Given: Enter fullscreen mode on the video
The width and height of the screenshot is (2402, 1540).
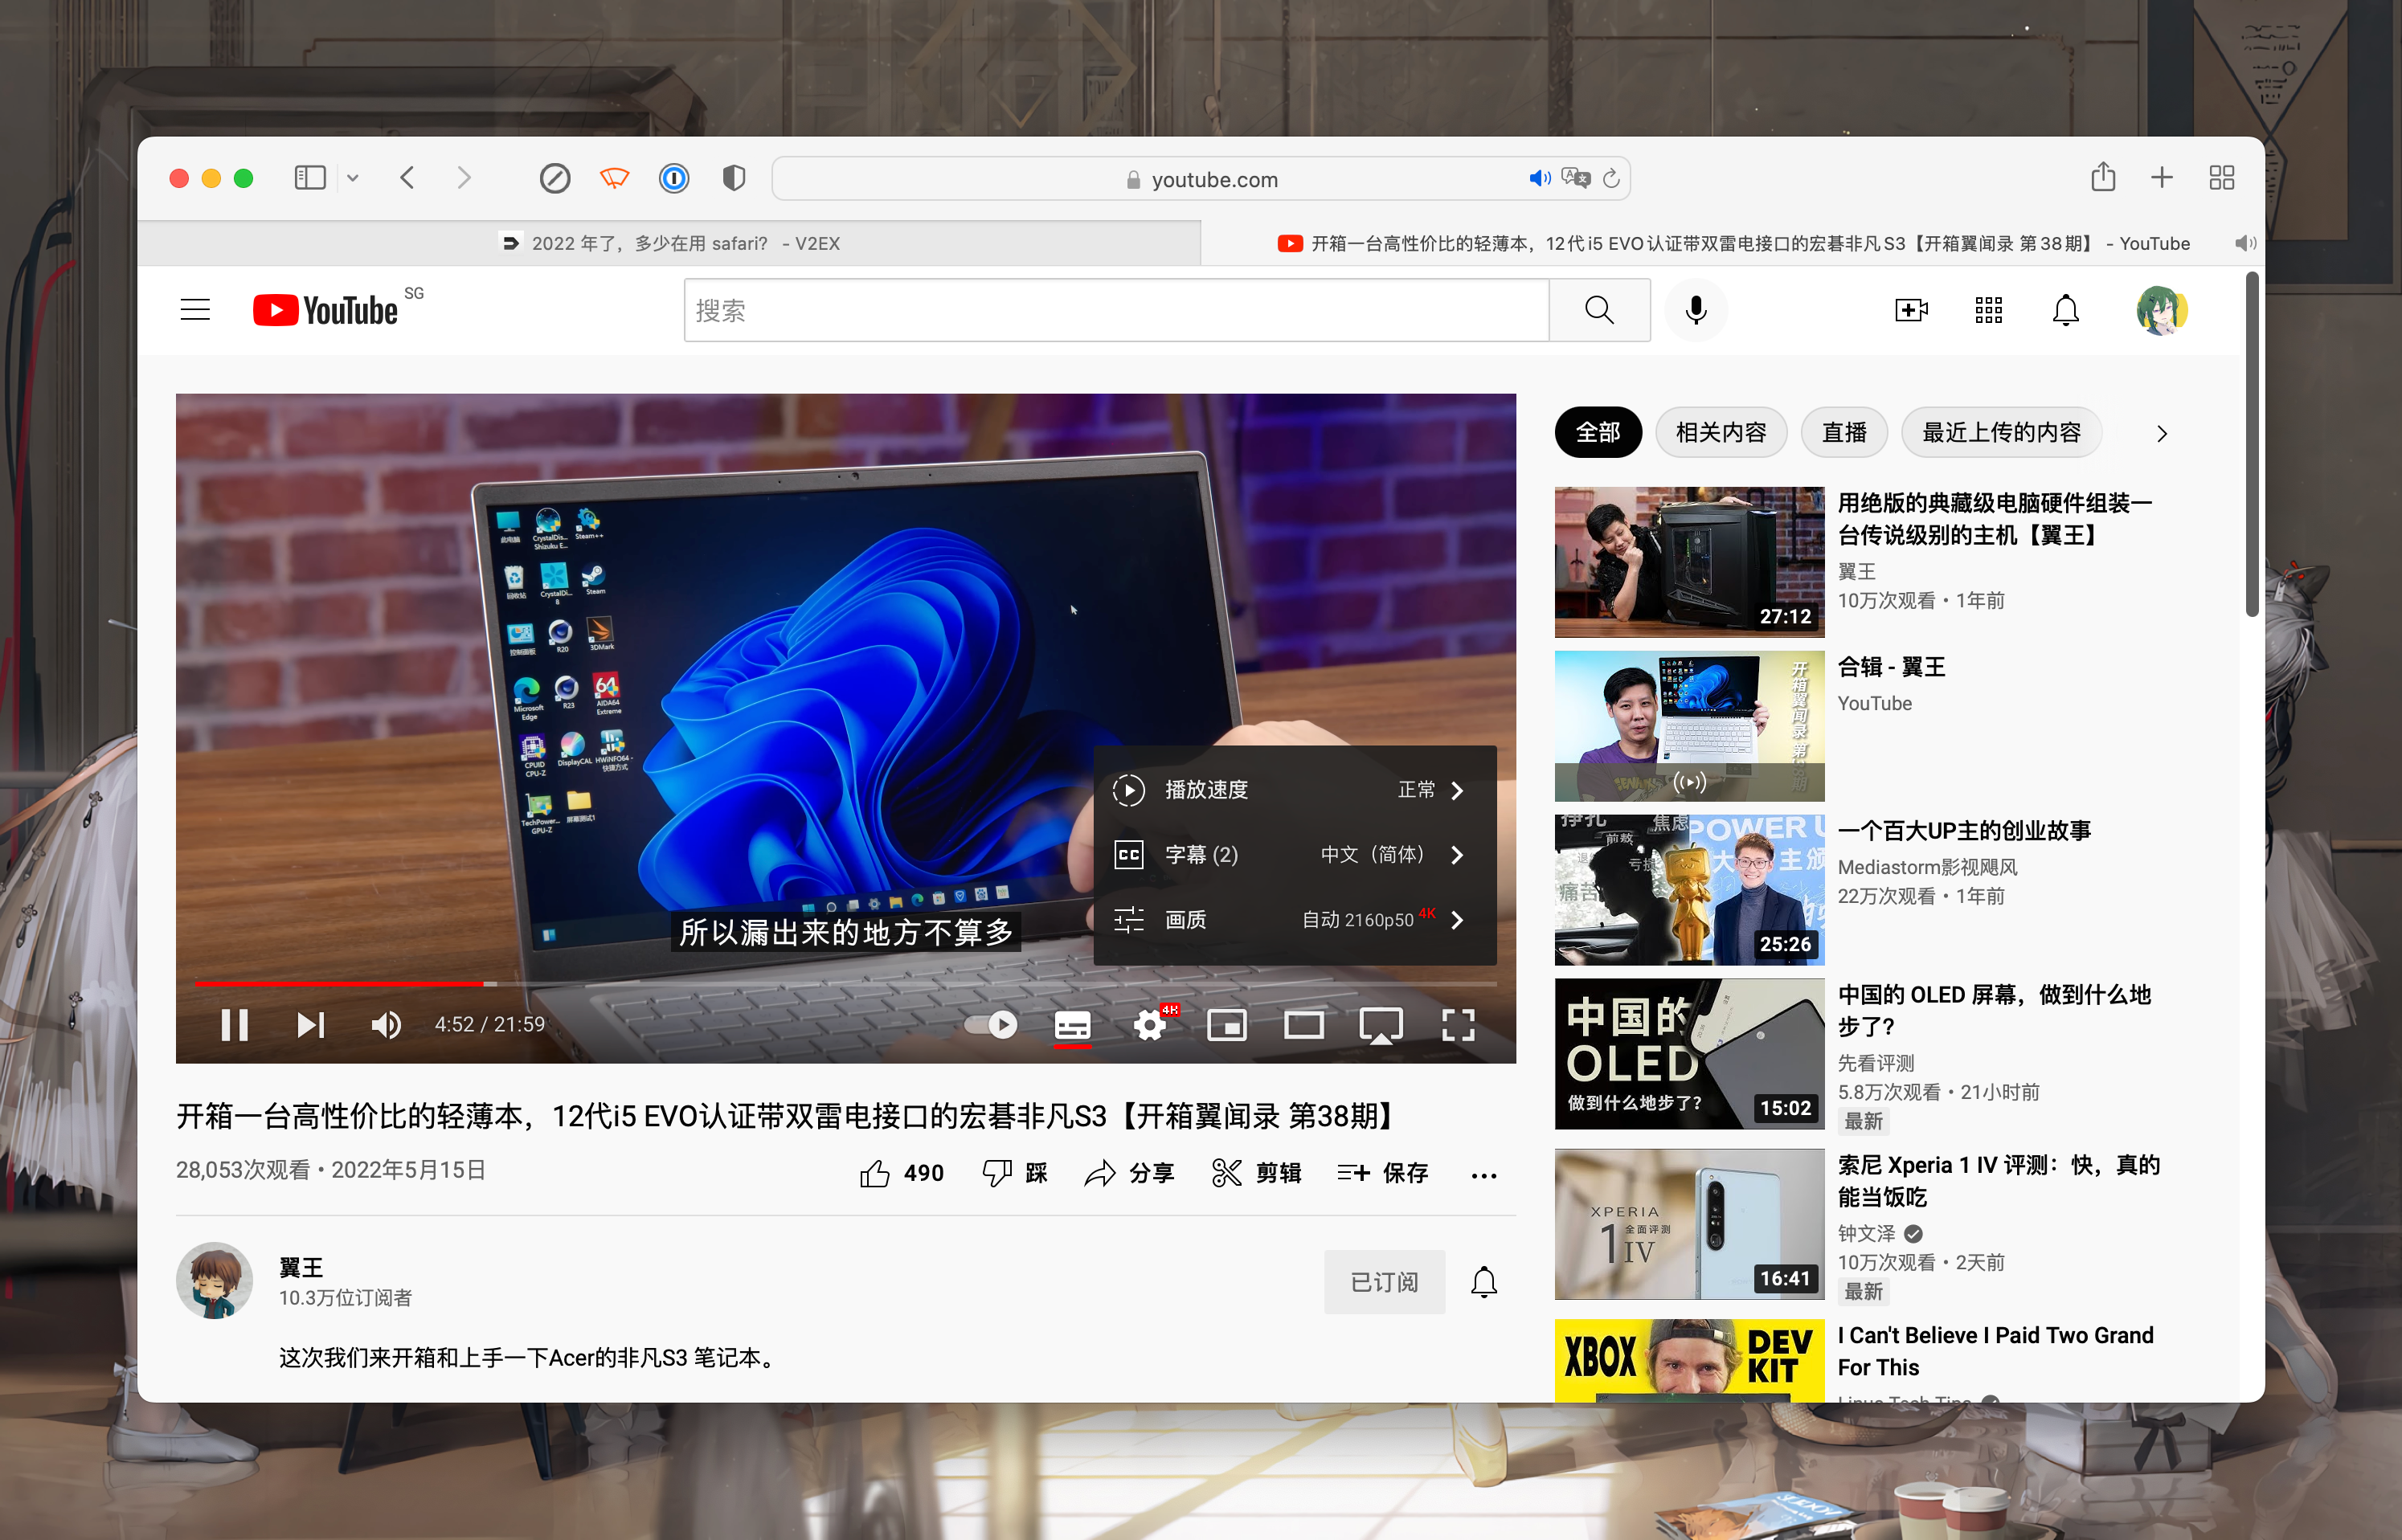Looking at the screenshot, I should [1458, 1025].
